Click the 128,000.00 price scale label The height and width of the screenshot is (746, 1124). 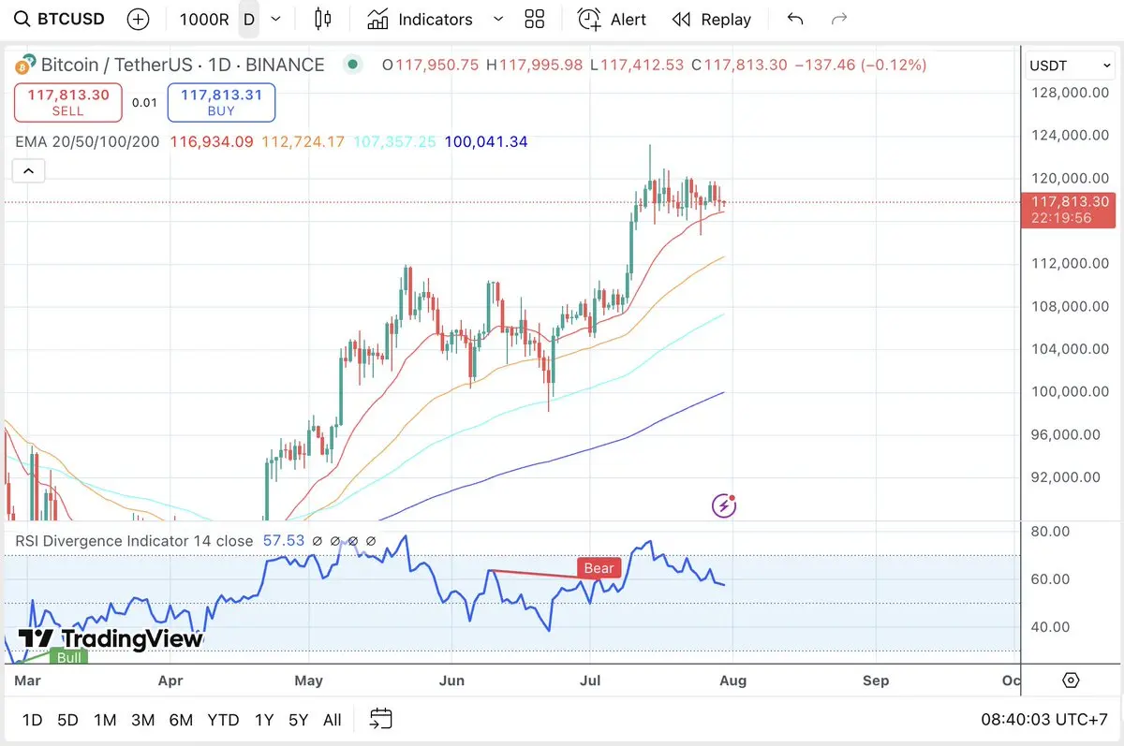coord(1072,93)
